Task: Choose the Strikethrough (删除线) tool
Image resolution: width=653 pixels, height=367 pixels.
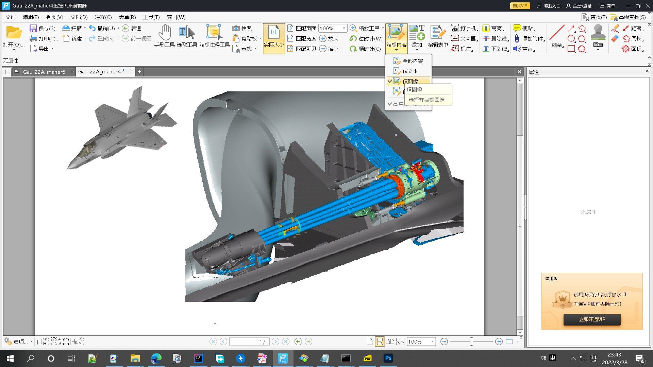Action: 495,38
